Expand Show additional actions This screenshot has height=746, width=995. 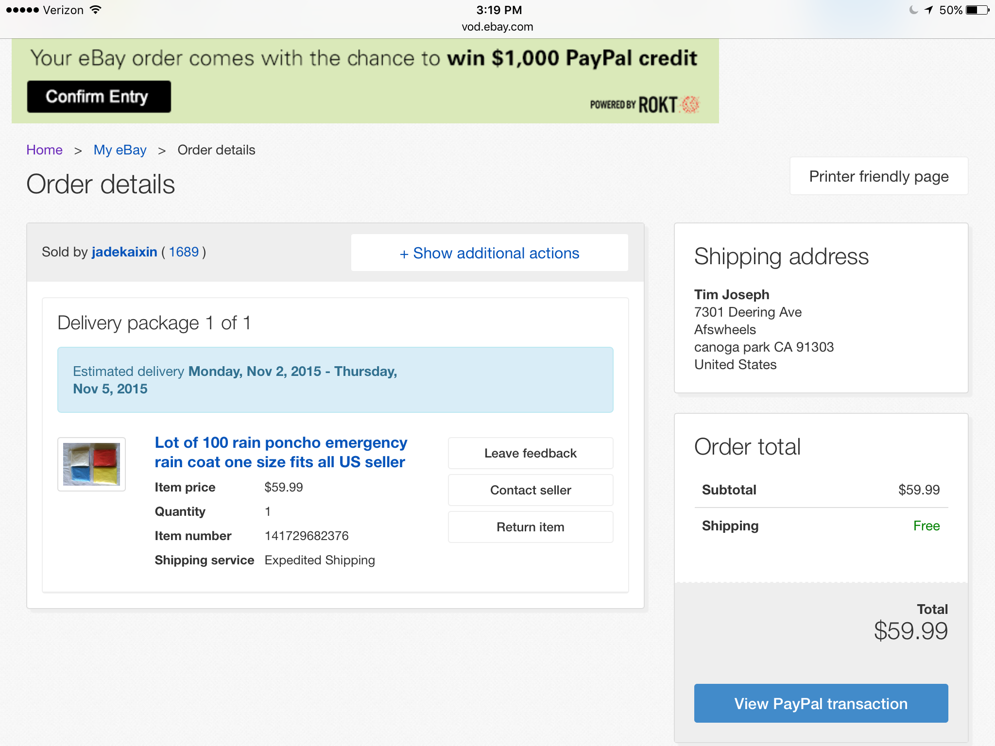pos(489,253)
